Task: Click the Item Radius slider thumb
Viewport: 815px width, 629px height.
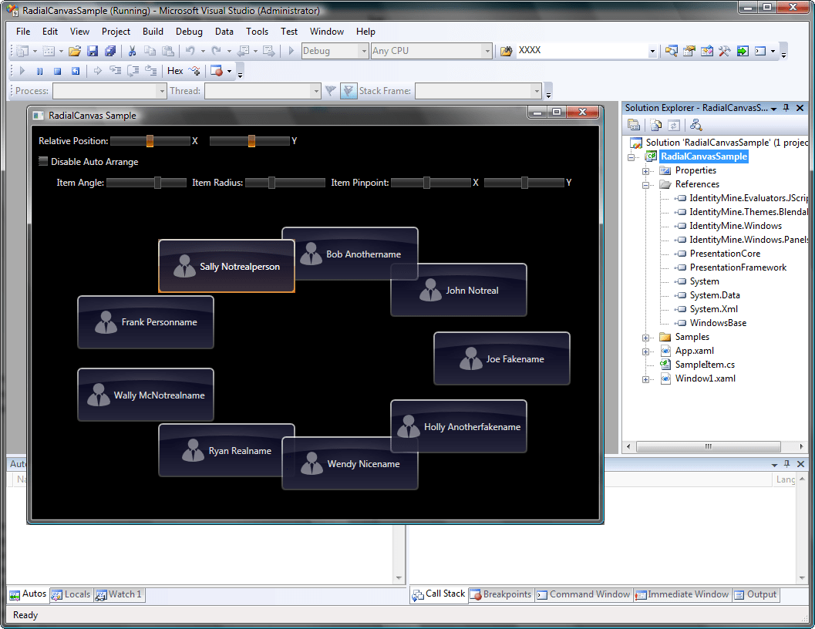Action: [x=271, y=183]
